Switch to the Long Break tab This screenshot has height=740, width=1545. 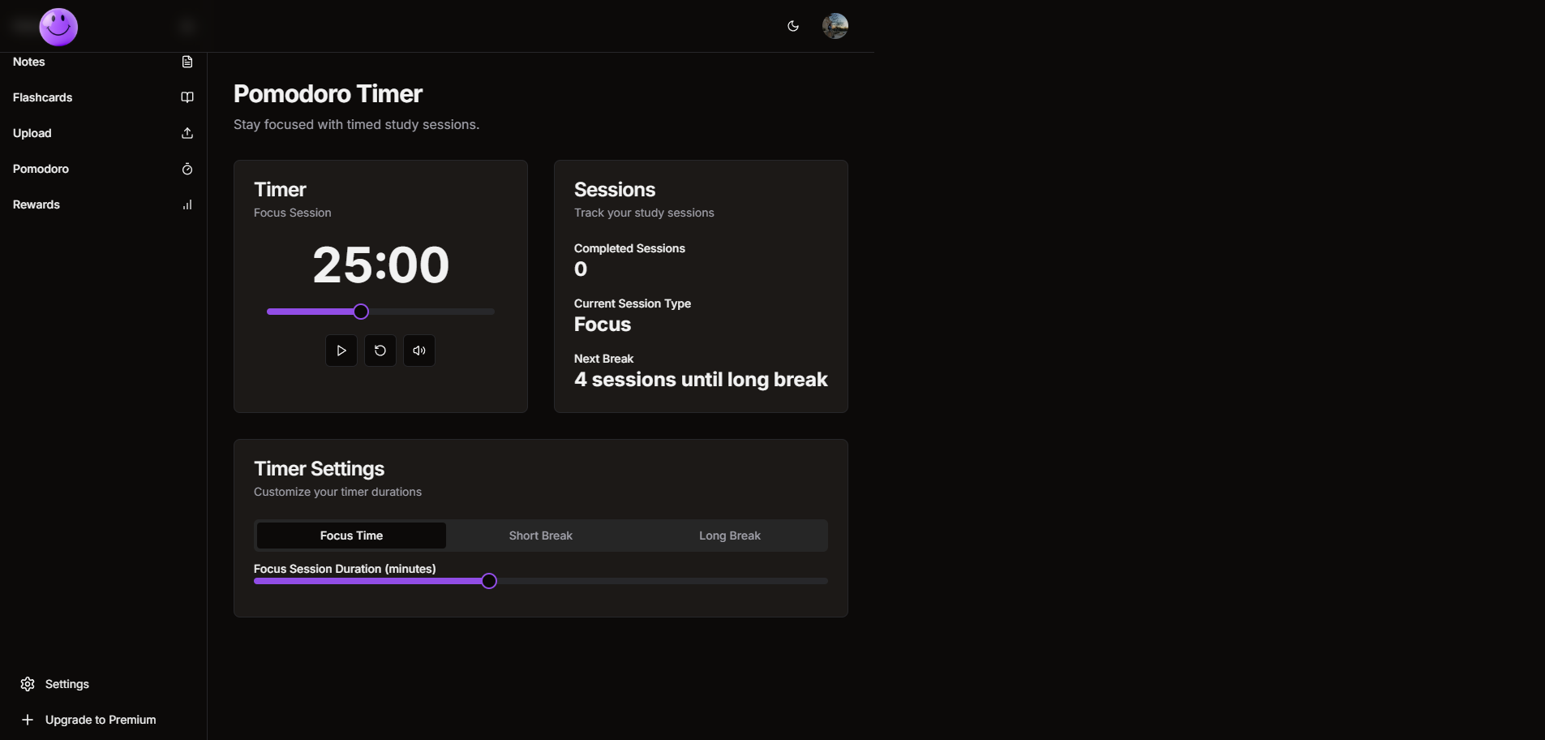(x=730, y=536)
